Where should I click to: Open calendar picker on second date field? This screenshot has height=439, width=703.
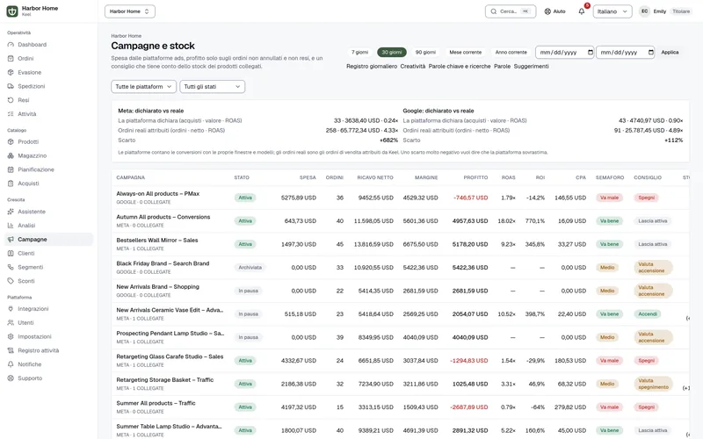650,53
